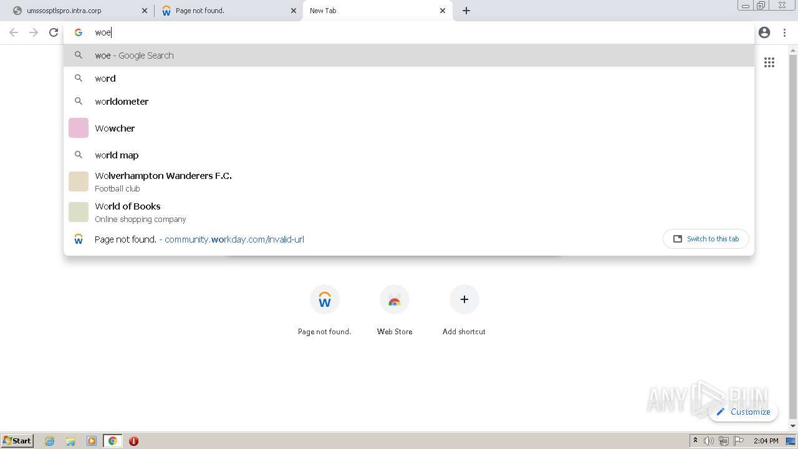Open the Windows Start menu
Screen dimensions: 798x449
[x=17, y=441]
